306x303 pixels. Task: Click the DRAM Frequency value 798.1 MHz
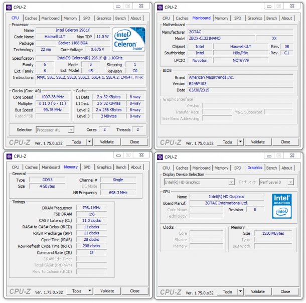click(91, 208)
